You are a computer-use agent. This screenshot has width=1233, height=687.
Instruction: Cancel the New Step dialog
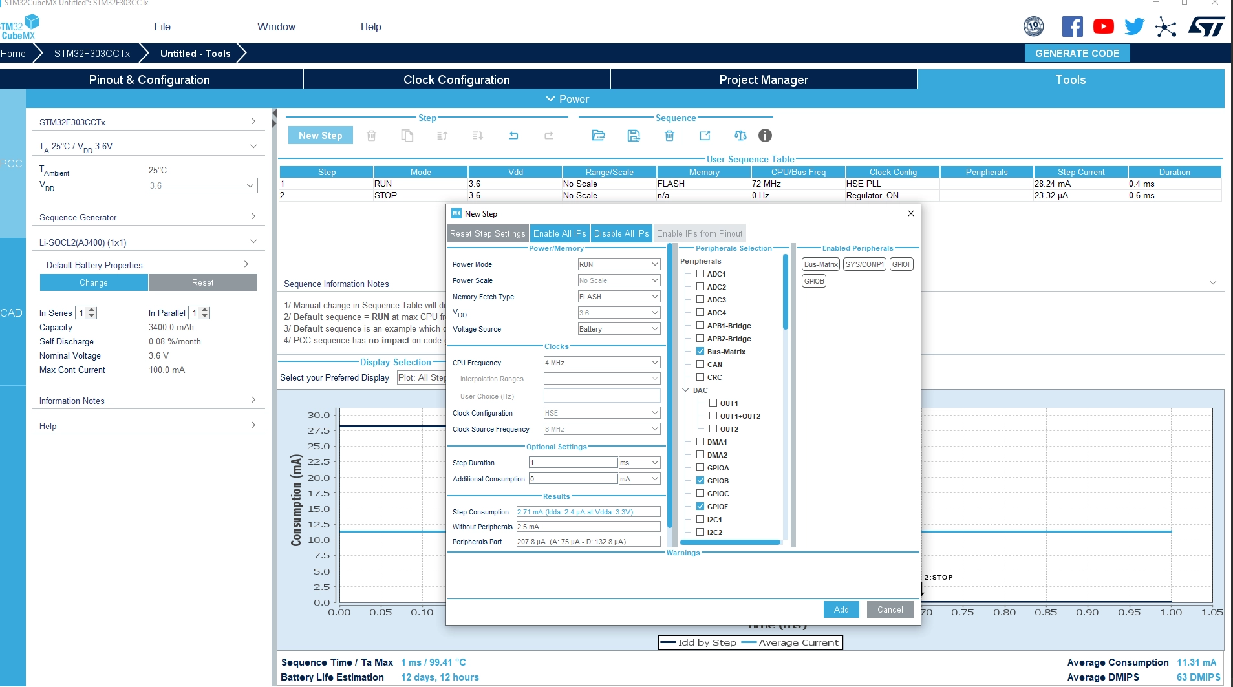890,609
